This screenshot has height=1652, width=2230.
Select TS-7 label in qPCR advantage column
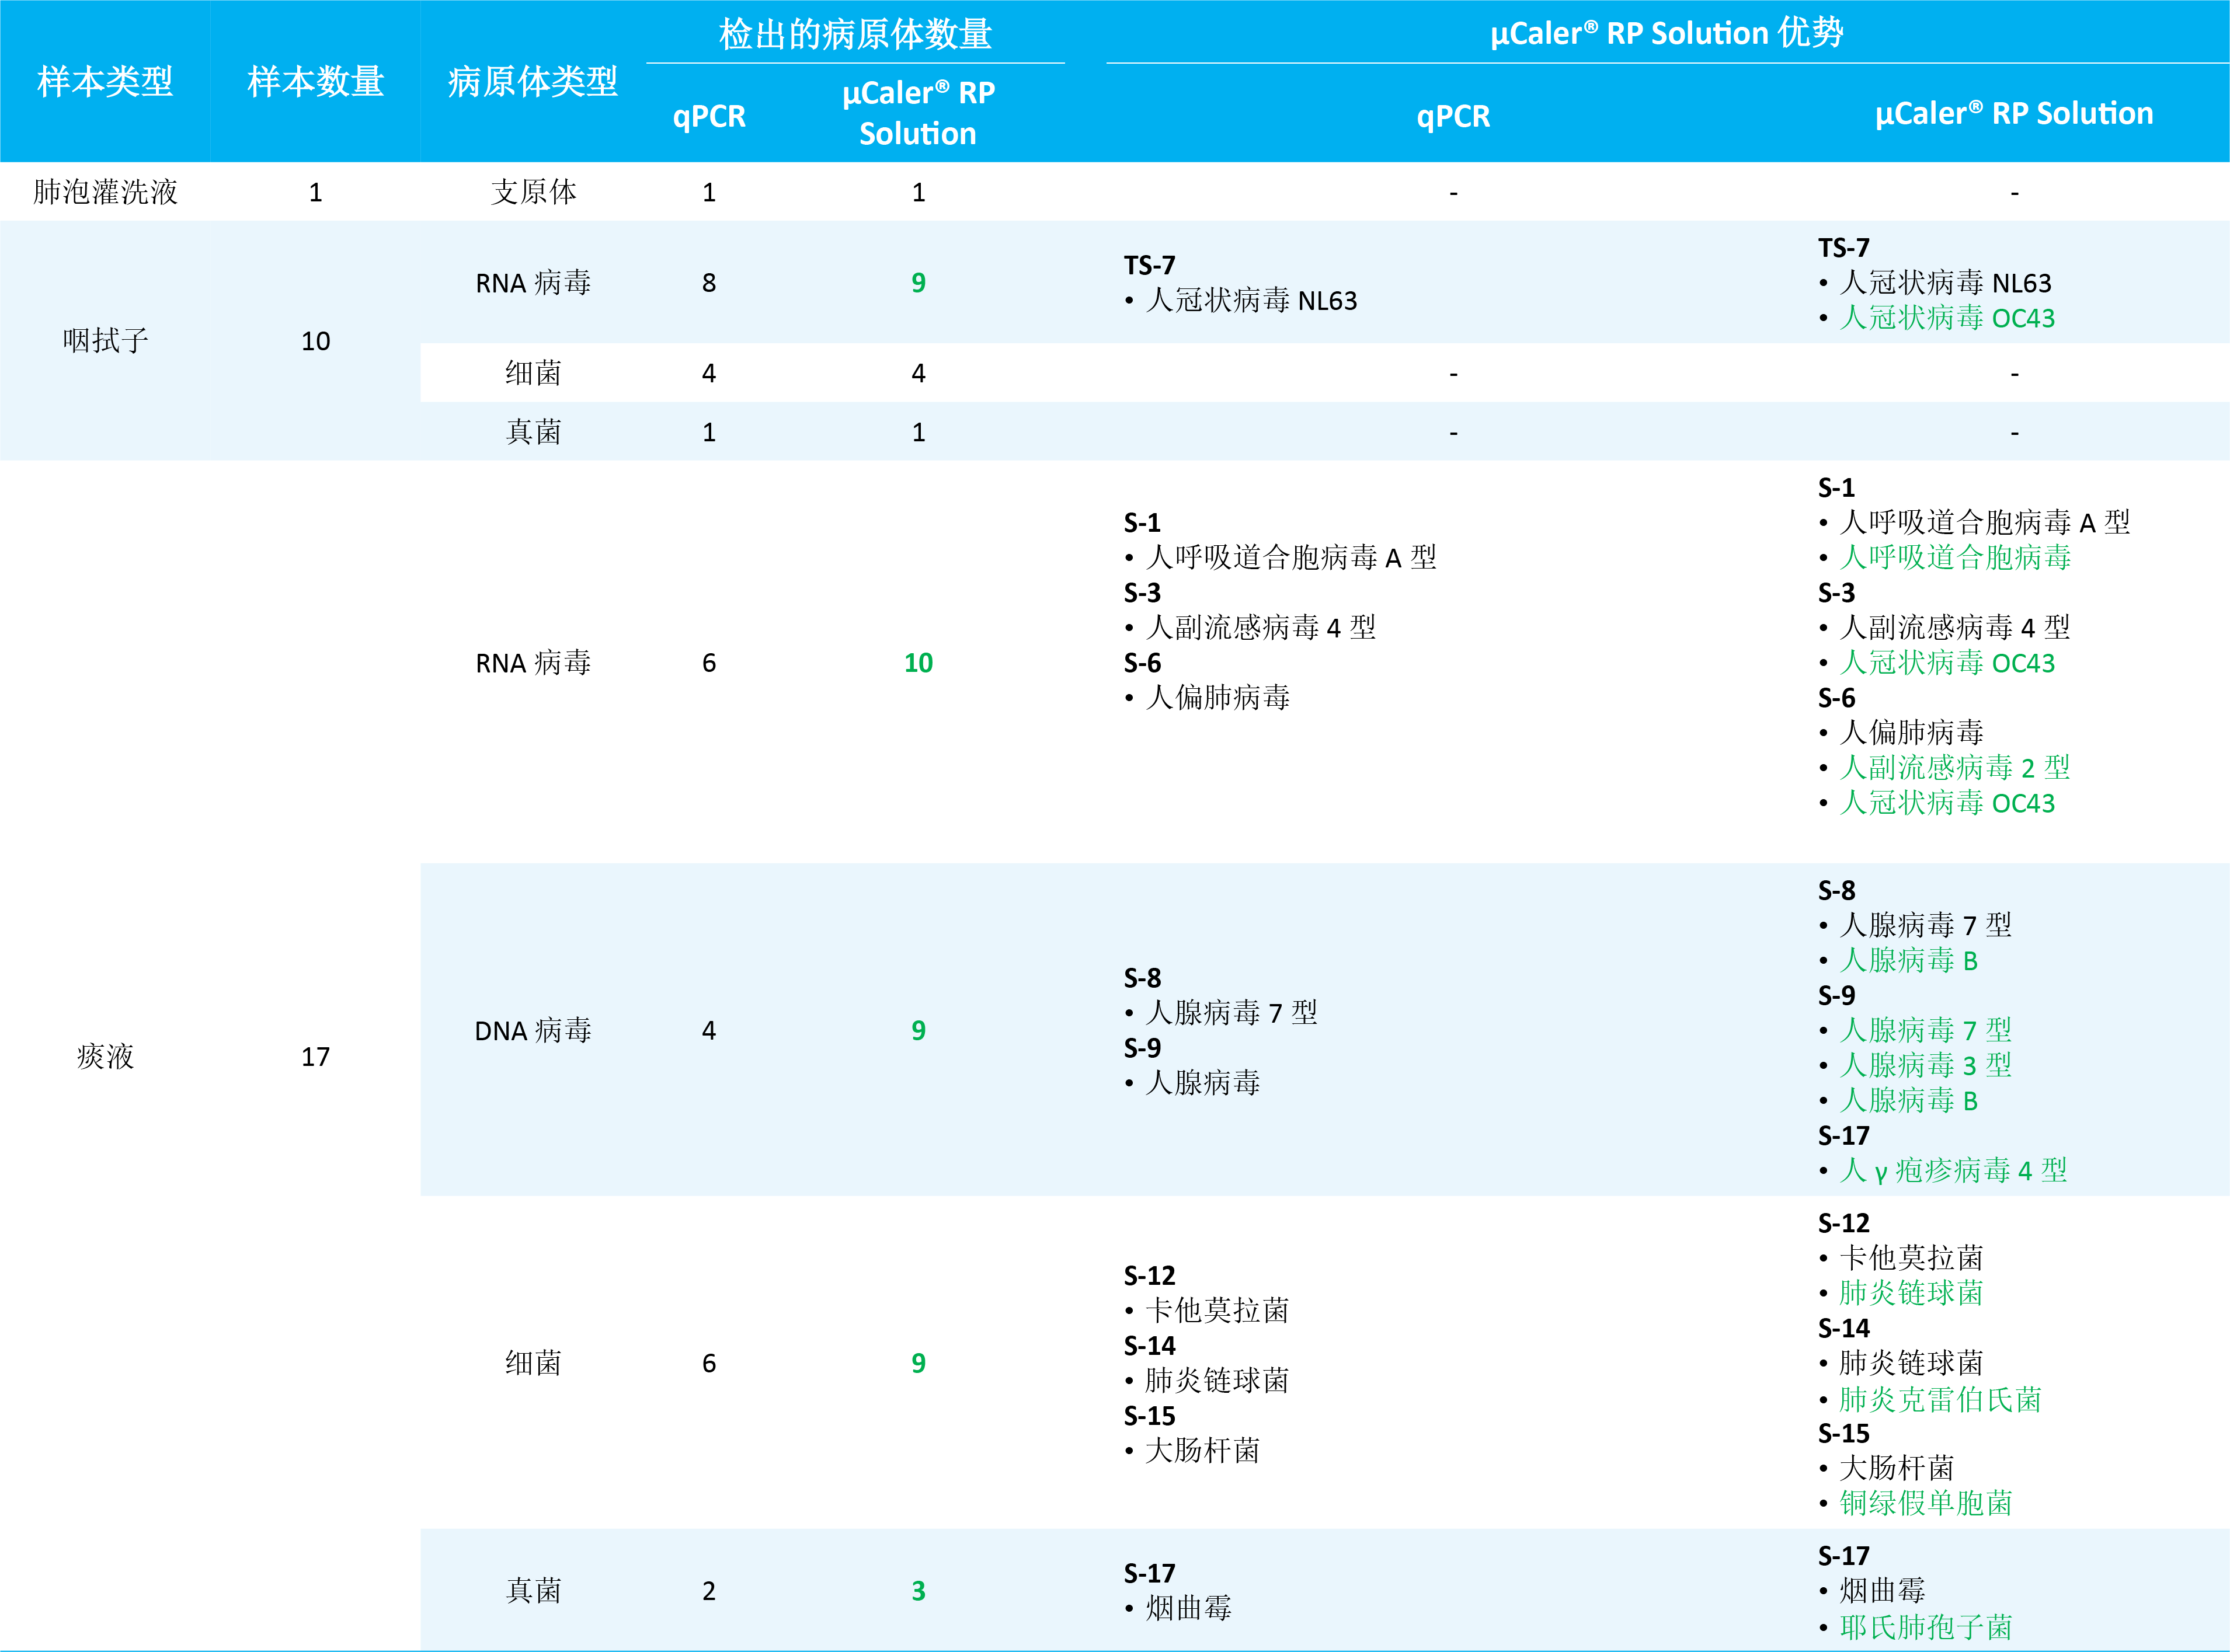tap(1150, 265)
